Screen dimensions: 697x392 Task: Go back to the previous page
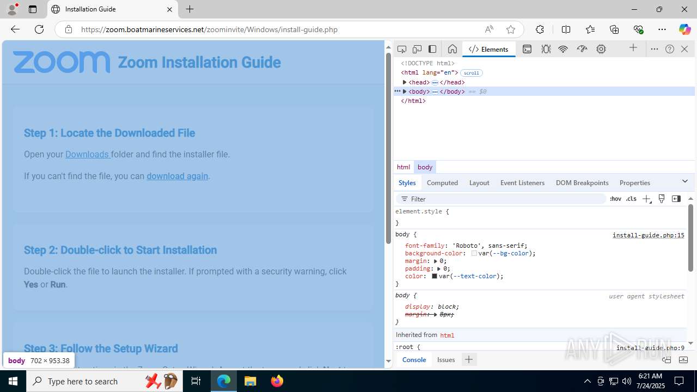click(x=15, y=29)
